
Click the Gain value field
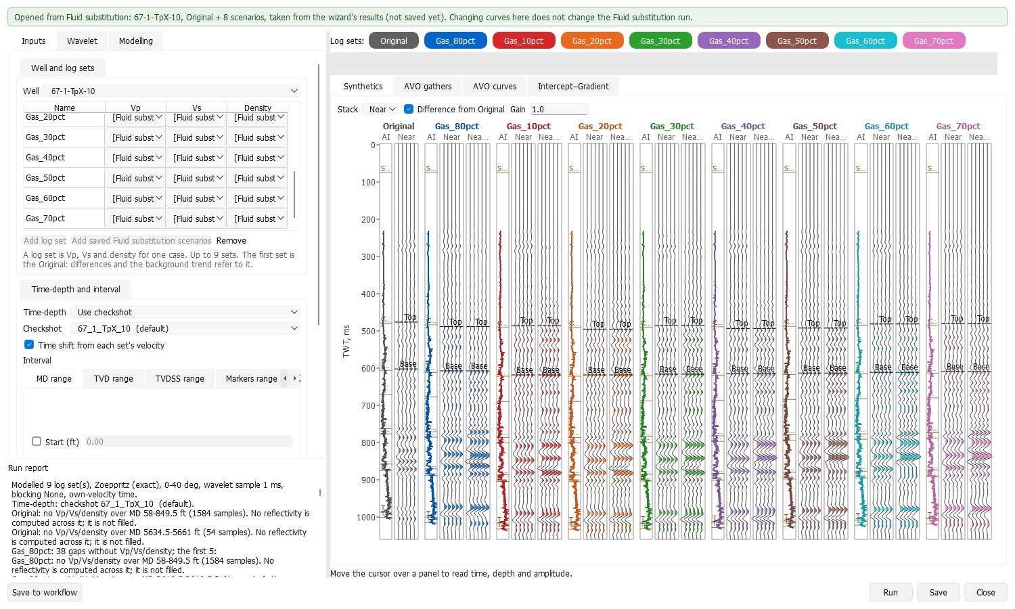point(558,109)
